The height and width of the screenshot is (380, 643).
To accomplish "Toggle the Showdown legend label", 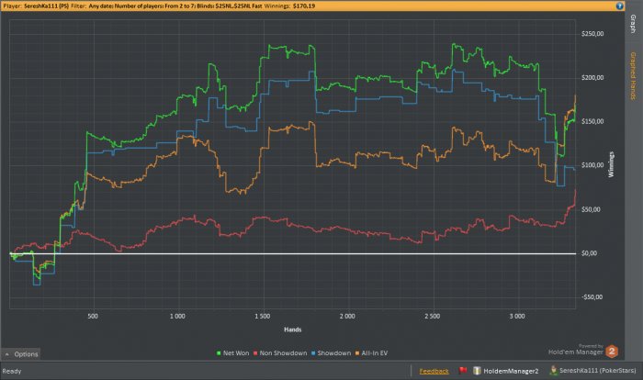I will 333,353.
